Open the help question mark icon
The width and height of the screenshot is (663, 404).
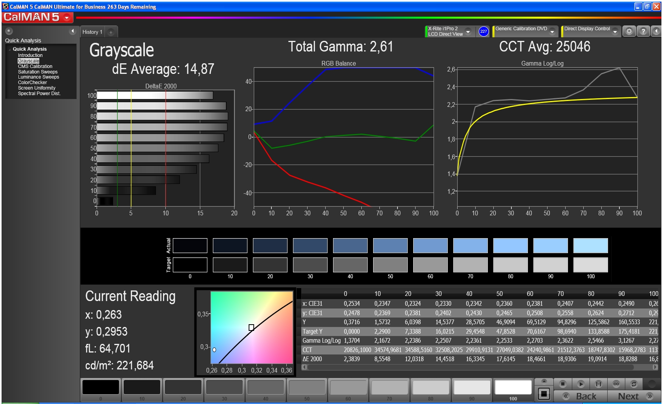pyautogui.click(x=643, y=31)
